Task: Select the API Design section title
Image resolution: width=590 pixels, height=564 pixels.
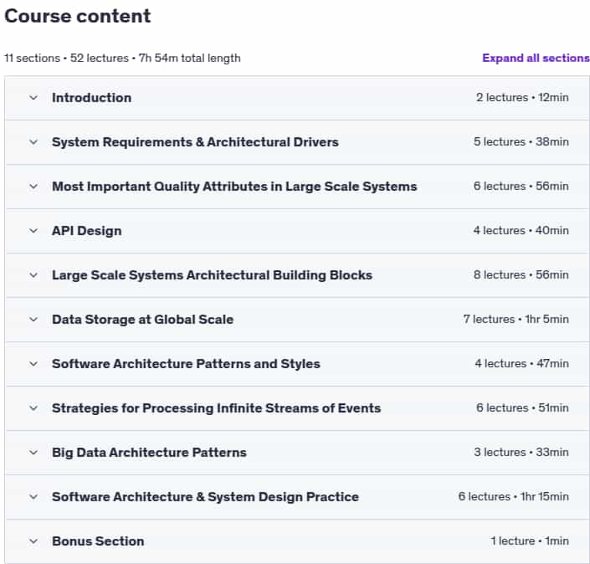Action: [x=87, y=231]
